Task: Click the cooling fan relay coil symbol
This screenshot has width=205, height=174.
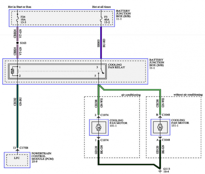Action: [13, 71]
